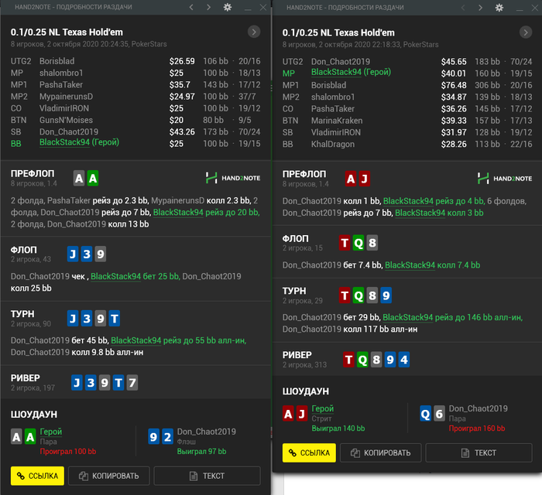This screenshot has height=495, width=542.
Task: Click Герой link in left showdown
Action: click(51, 432)
